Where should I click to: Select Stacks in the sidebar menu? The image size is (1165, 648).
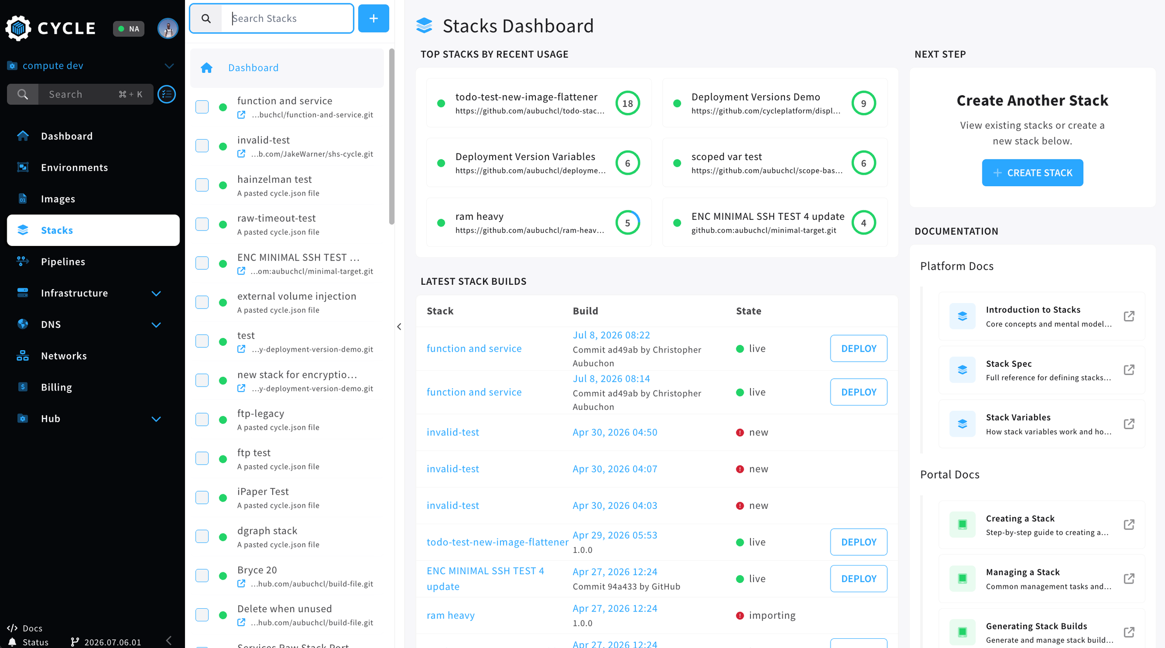coord(93,230)
